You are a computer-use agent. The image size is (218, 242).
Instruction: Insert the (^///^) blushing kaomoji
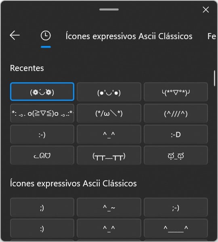[x=176, y=113]
